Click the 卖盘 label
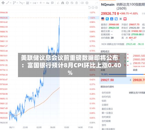Screen dimensions: 145x130 [x=135, y=70]
